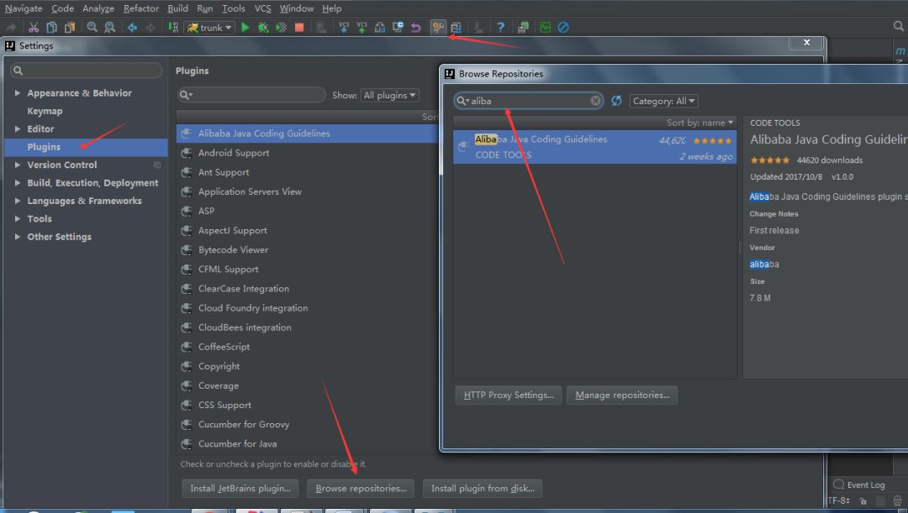Disable the CSS Support plugin

pos(186,405)
